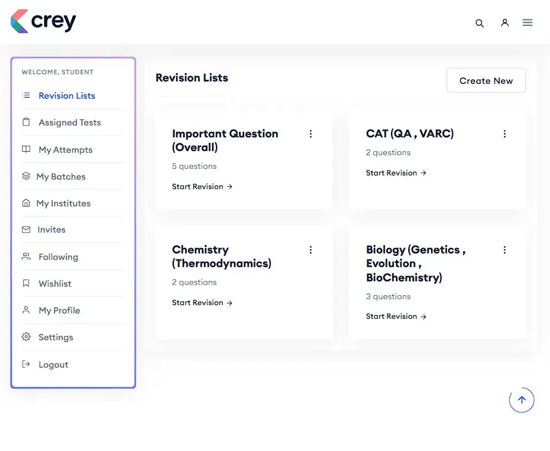The image size is (550, 451).
Task: Start Revision for Biology list
Action: (x=396, y=317)
